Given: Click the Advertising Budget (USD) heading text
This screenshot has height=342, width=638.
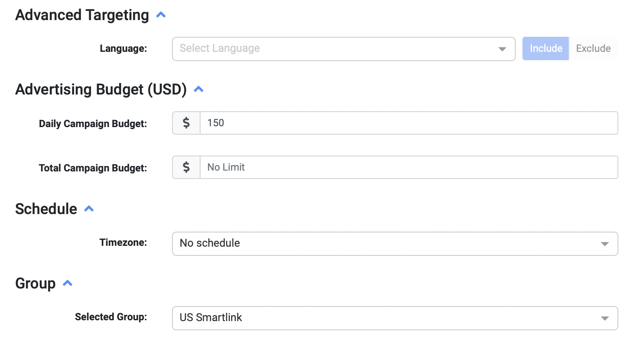Looking at the screenshot, I should [101, 89].
